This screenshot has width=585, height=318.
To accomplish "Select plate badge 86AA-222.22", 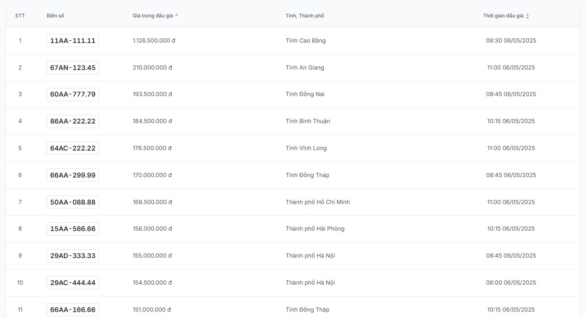I will (x=73, y=121).
